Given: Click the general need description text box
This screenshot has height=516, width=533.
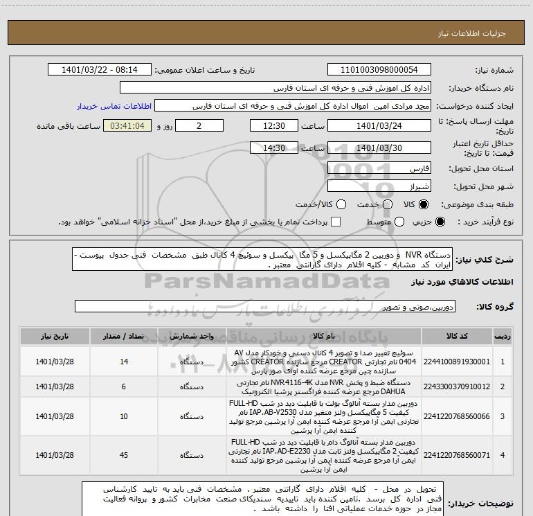Looking at the screenshot, I should (262, 259).
